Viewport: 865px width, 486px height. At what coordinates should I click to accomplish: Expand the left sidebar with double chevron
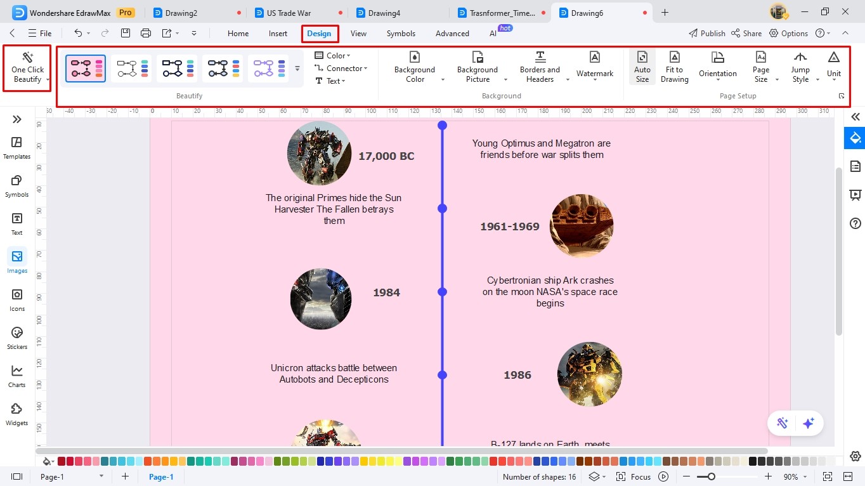click(x=17, y=119)
